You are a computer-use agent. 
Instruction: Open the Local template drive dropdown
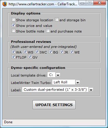[x=54, y=75]
